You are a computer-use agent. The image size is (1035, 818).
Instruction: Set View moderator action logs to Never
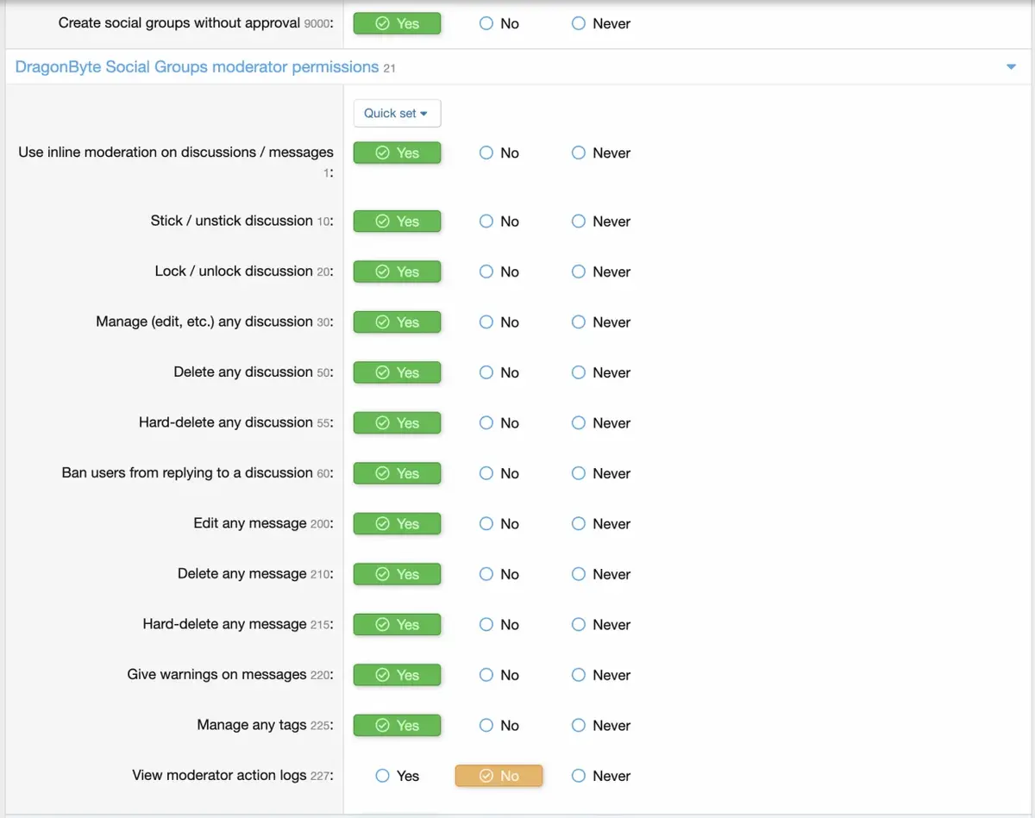579,776
